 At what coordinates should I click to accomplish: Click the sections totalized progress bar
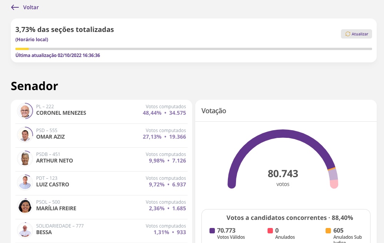[x=193, y=49]
